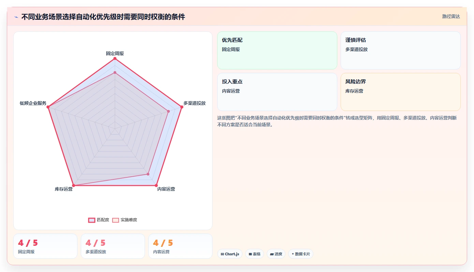The height and width of the screenshot is (272, 474).
Task: Click the inner 实施难度 point on 多渠道投放 axis
Action: tap(168, 111)
